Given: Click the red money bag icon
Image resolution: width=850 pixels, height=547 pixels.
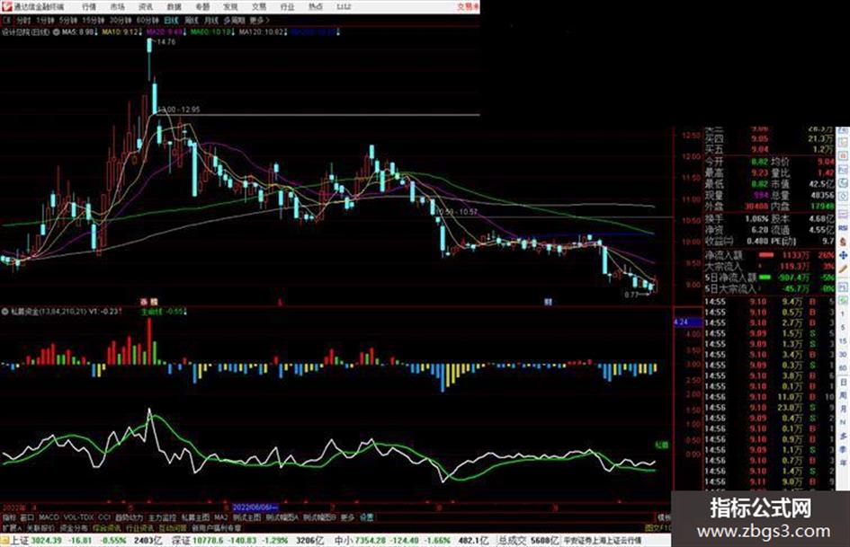Looking at the screenshot, I should click(844, 242).
